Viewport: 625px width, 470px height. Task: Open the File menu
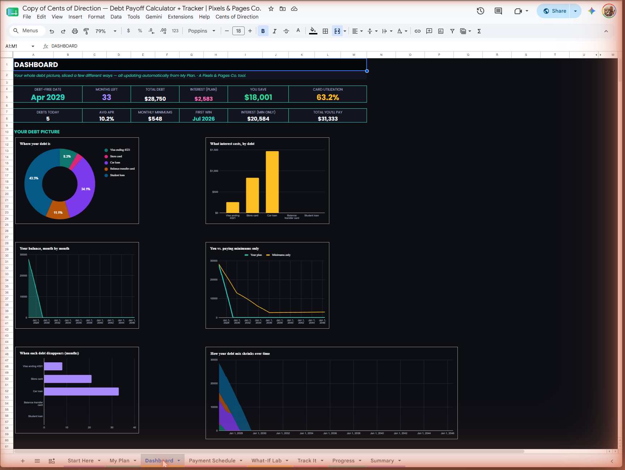pyautogui.click(x=27, y=17)
